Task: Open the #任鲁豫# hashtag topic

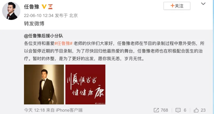Action: (63, 44)
